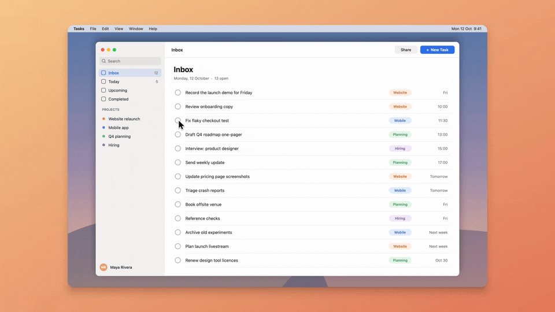
Task: Open the Website relaunch project
Action: tap(130, 119)
